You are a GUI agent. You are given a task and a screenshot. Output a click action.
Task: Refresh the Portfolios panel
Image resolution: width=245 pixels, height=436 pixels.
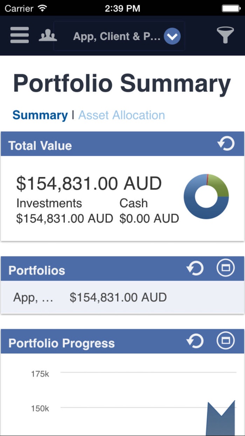195,269
